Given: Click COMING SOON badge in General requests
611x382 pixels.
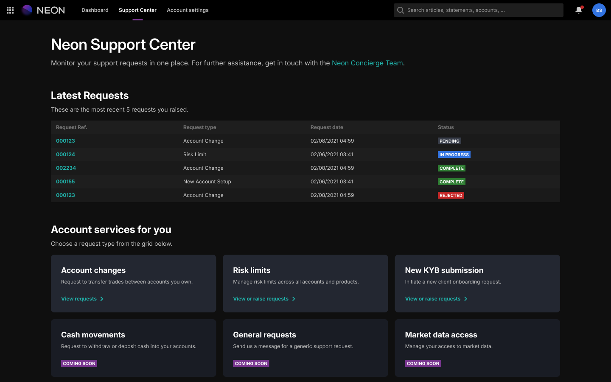Looking at the screenshot, I should [x=251, y=363].
